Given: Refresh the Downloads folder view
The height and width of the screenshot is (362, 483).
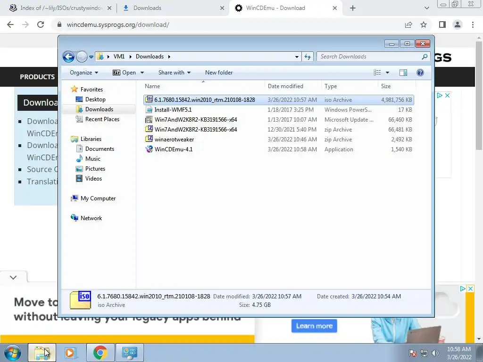Looking at the screenshot, I should point(308,57).
